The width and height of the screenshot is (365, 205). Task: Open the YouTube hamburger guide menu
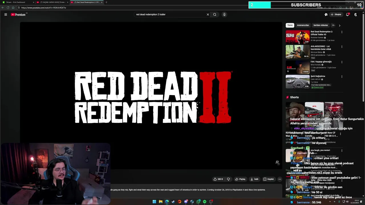[x=5, y=15]
